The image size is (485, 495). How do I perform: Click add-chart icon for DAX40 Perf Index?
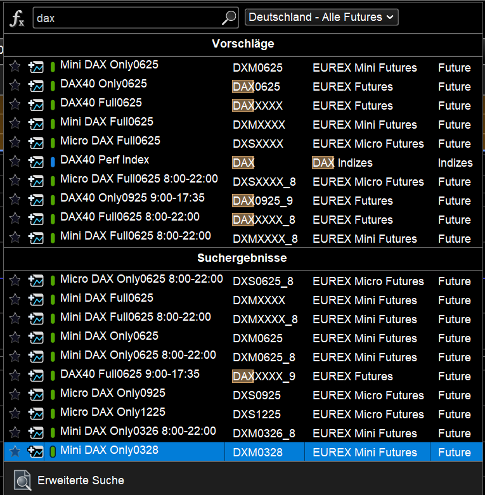point(36,162)
